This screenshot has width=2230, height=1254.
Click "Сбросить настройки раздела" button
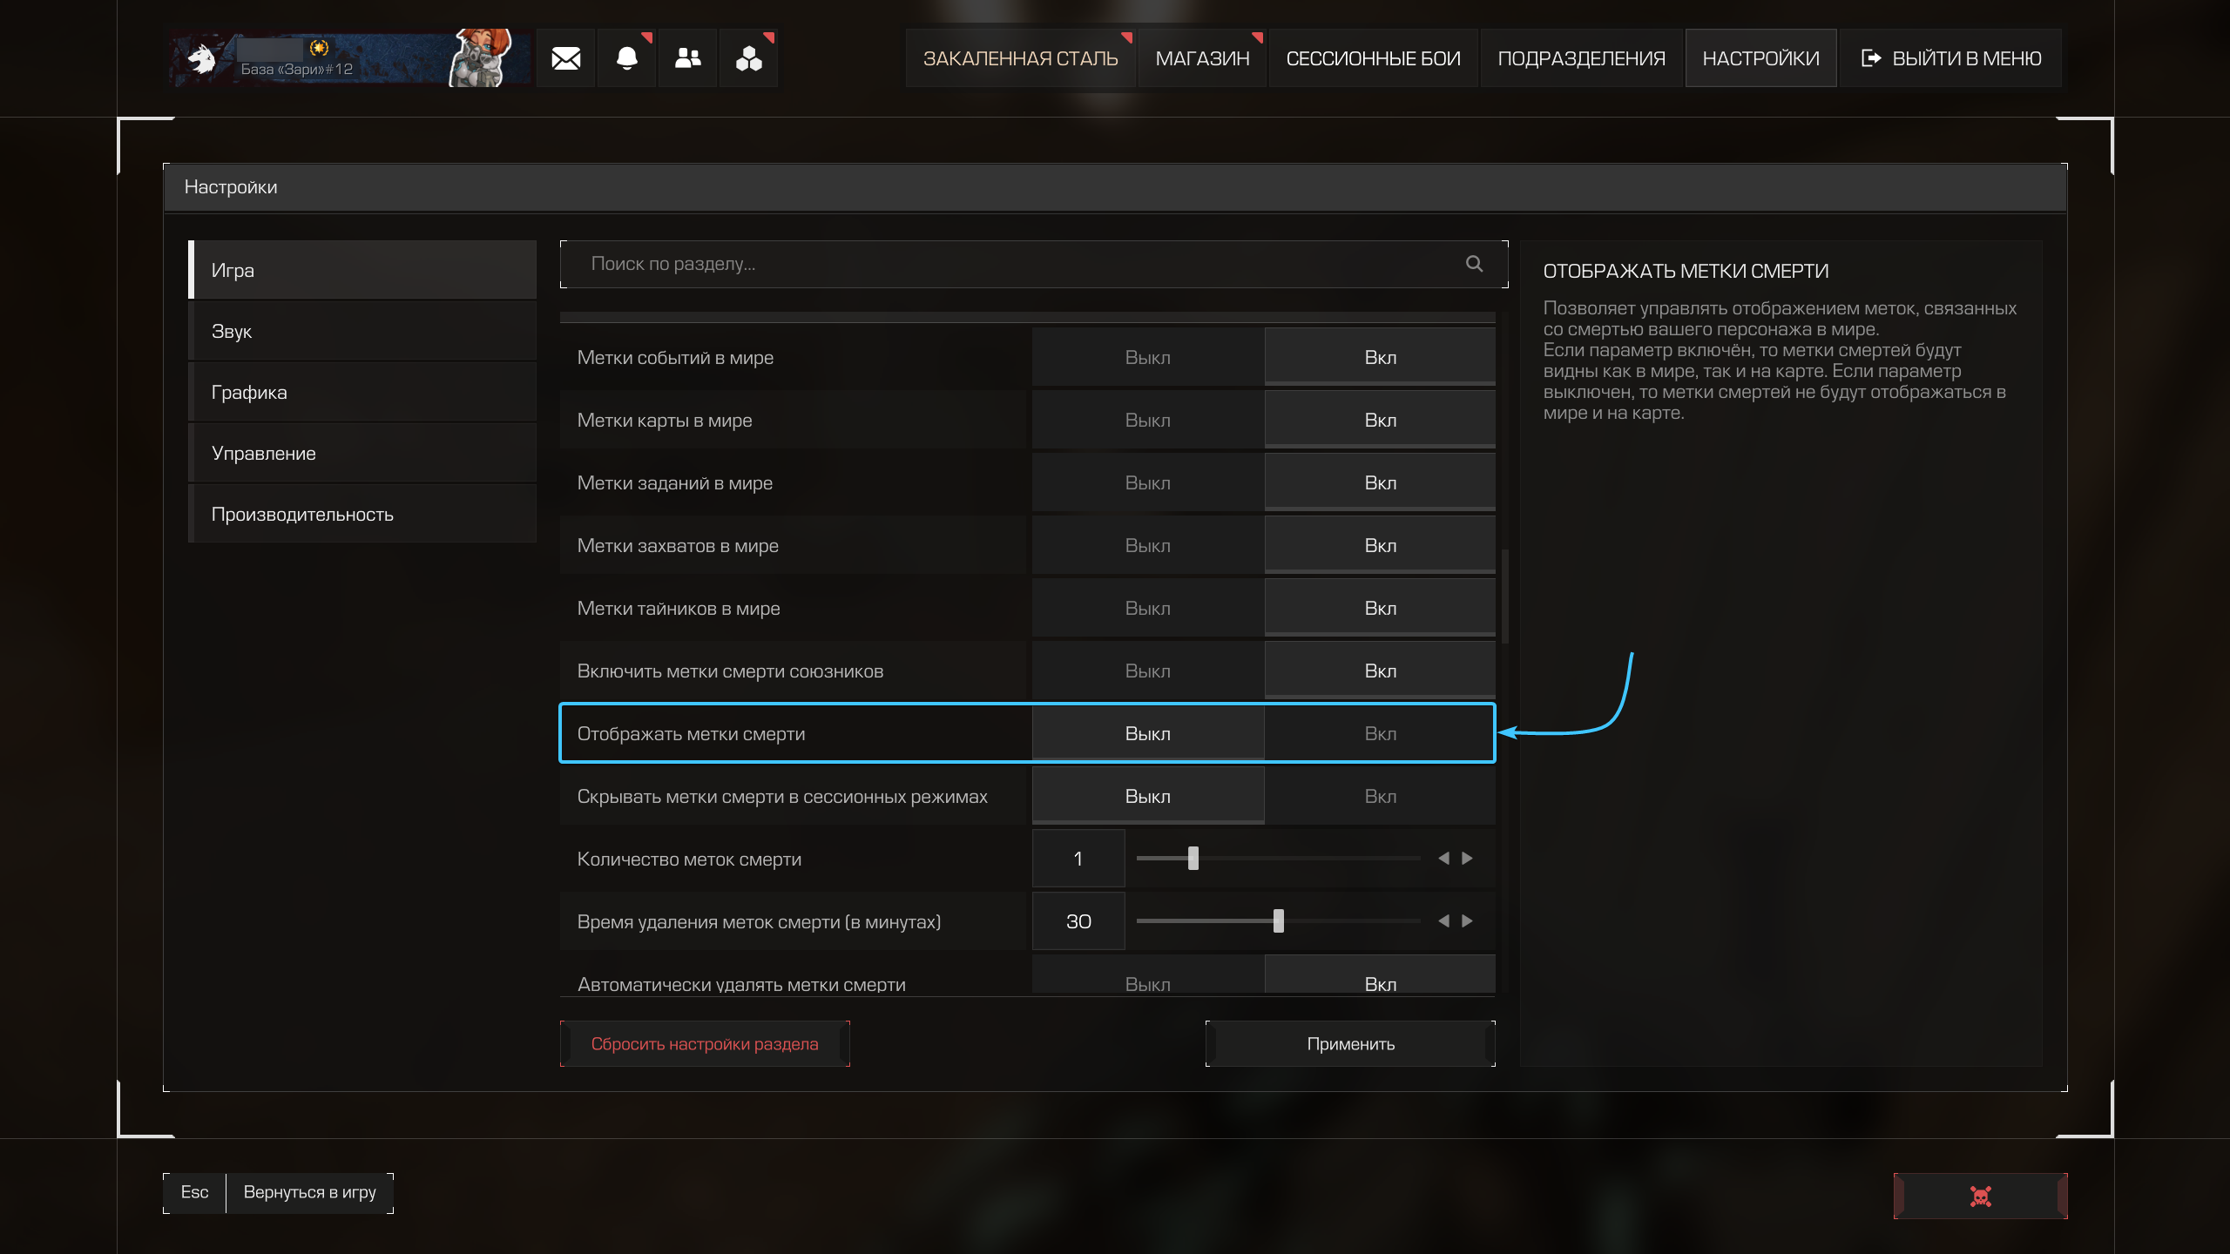tap(704, 1043)
